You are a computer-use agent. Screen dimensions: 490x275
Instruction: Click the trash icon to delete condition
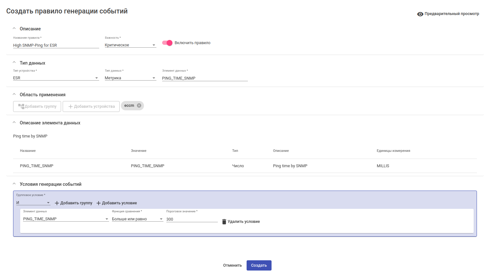click(224, 222)
